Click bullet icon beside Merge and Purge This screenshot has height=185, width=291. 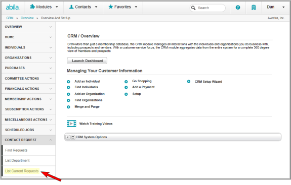(68, 107)
